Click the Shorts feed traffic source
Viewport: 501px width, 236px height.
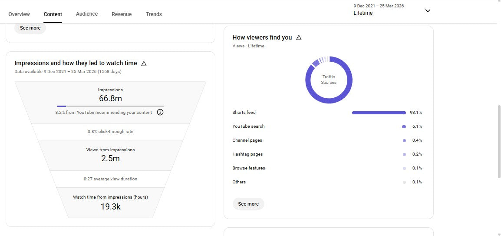tap(327, 113)
